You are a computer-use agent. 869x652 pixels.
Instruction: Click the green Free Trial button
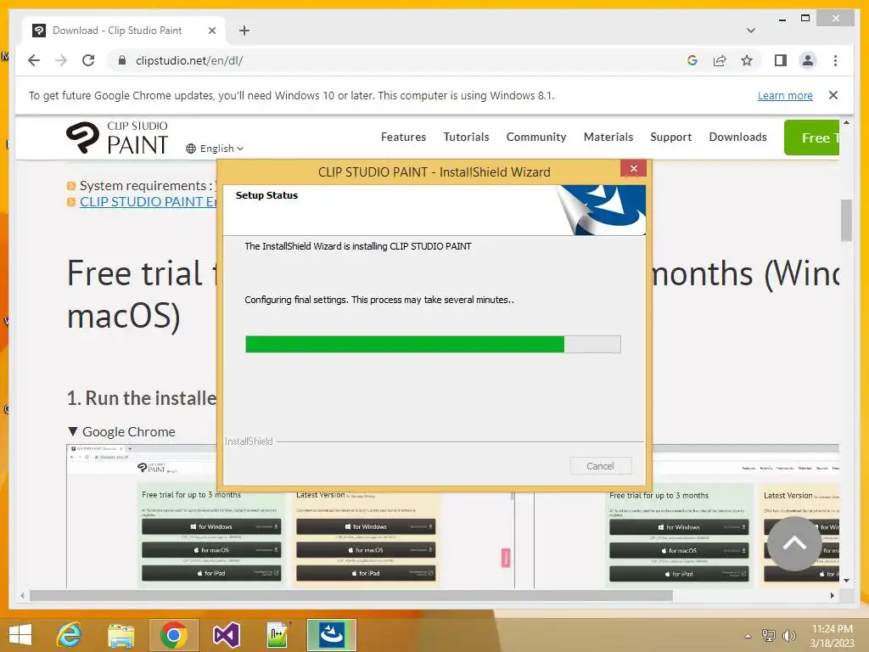(x=811, y=138)
